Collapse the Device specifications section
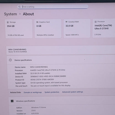115x115 pixels. pos(61,60)
